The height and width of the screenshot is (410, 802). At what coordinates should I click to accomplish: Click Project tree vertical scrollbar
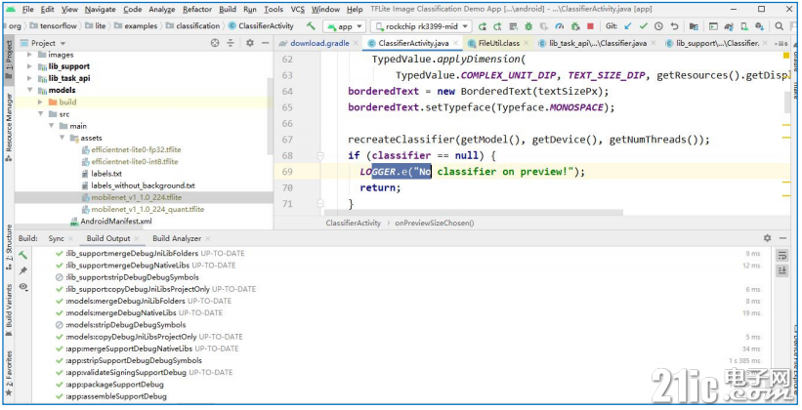tap(270, 115)
